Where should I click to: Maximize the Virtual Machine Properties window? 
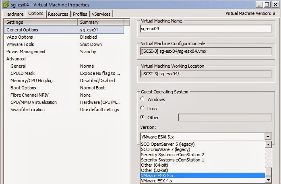pos(267,4)
